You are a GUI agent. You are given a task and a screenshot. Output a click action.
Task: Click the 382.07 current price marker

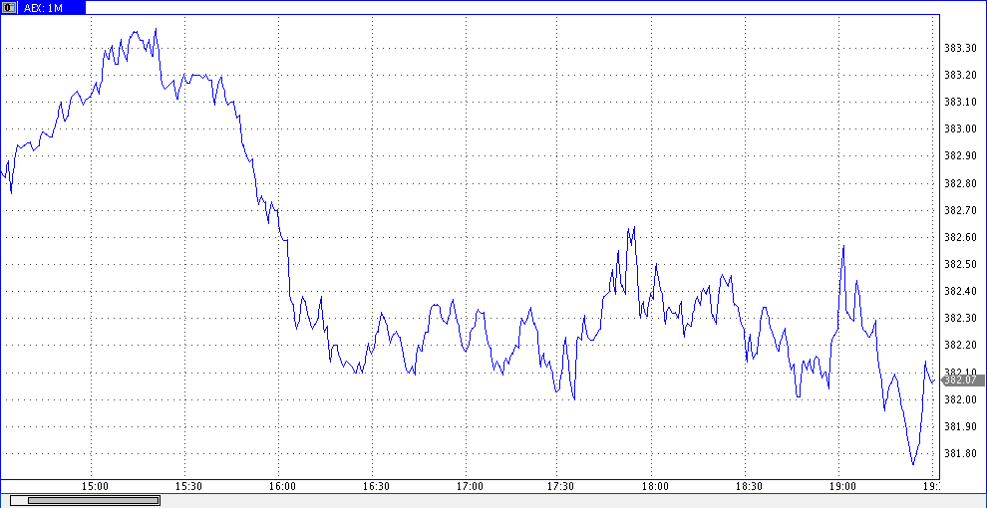click(962, 380)
